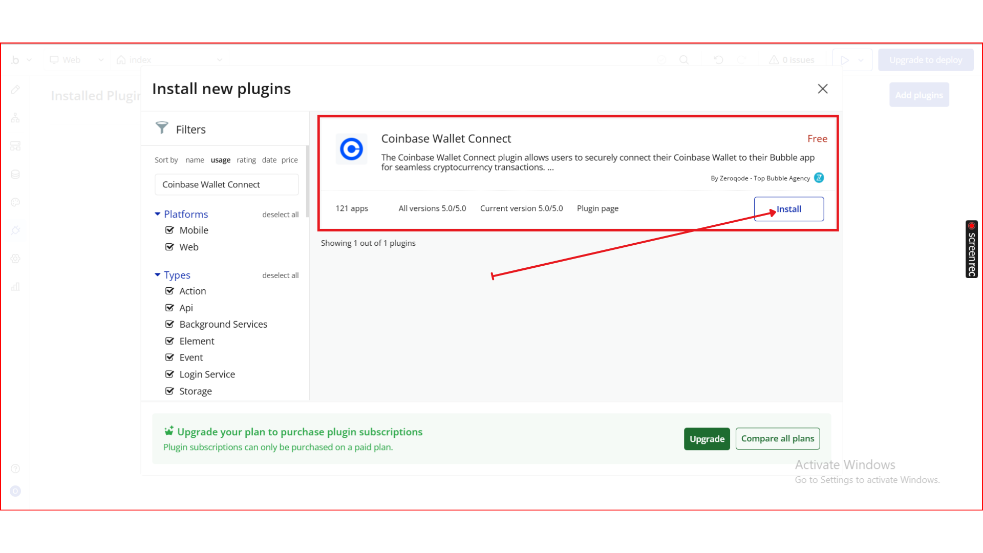The width and height of the screenshot is (983, 553).
Task: Uncheck the Mobile platform checkbox
Action: pos(169,230)
